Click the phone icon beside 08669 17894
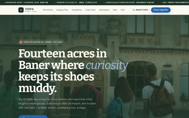Screen dimensions: 189x118 (x=134, y=10)
